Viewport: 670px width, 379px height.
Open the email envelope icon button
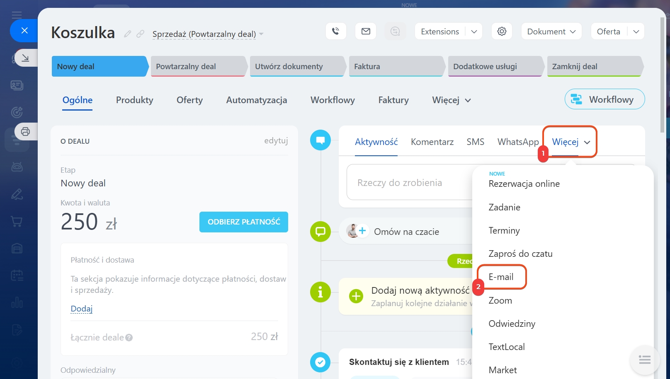366,31
